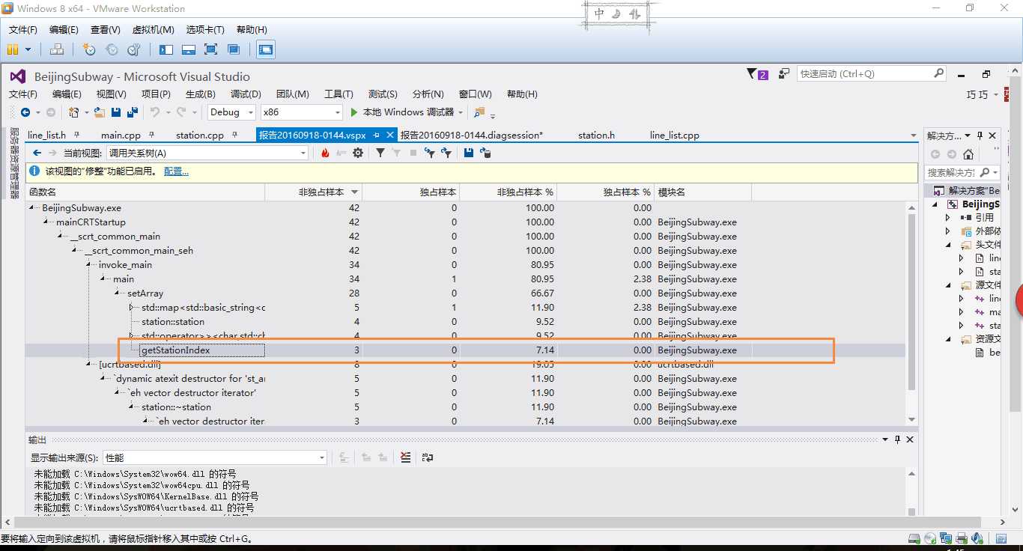Click the VMware pause virtual machine icon
The image size is (1023, 551).
[x=13, y=49]
